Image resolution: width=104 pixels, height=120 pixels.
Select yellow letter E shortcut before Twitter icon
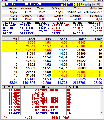(x=83, y=5)
